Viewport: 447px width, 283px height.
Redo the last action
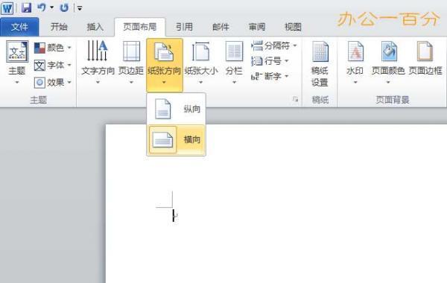pos(64,7)
